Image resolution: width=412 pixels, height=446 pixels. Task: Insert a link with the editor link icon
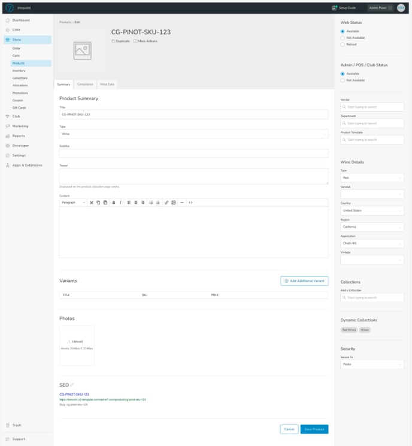pyautogui.click(x=166, y=203)
